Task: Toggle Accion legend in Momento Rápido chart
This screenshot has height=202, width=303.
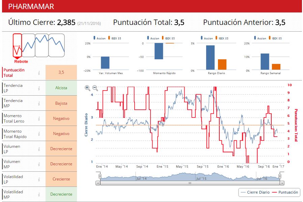Action: 153,38
